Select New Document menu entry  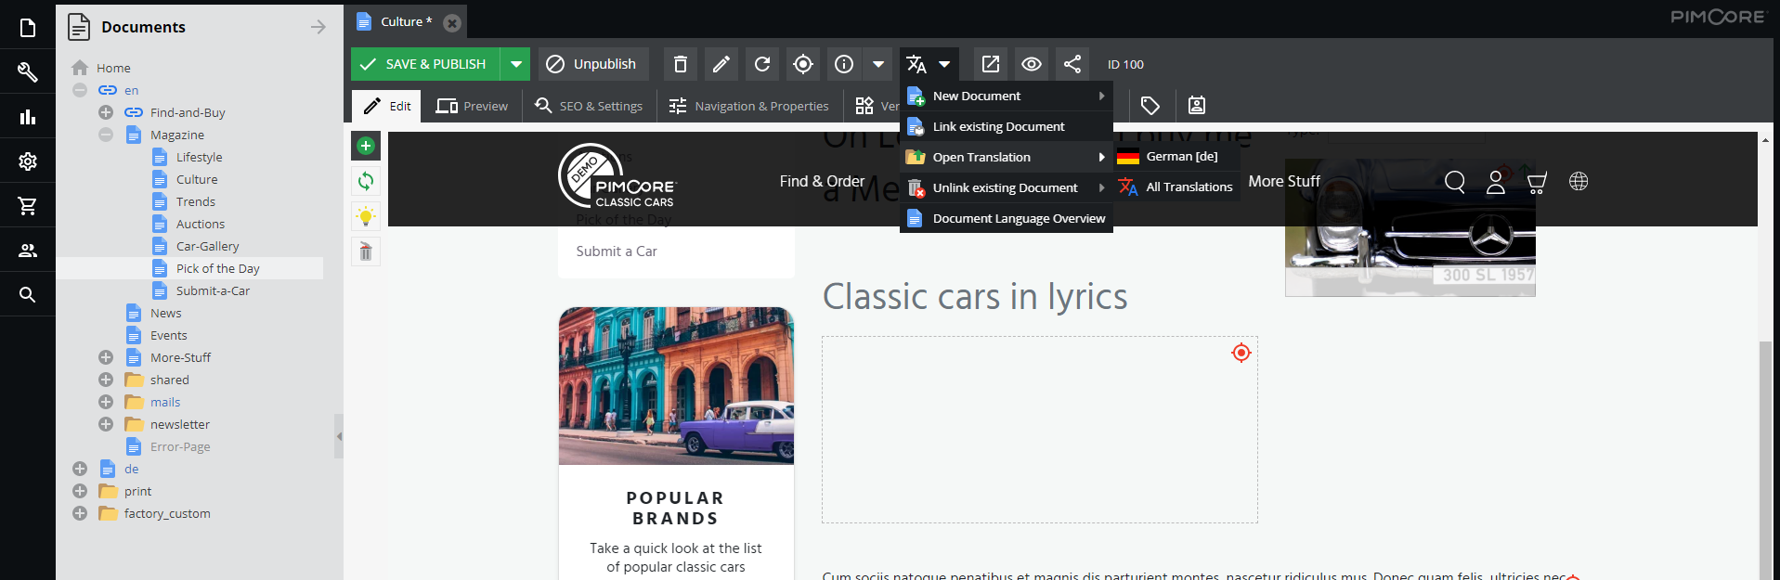(1007, 96)
